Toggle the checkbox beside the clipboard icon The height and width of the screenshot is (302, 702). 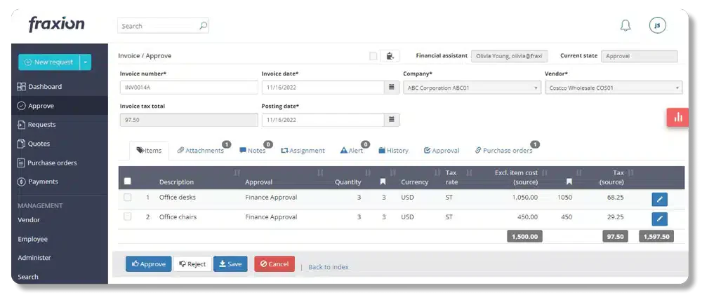tap(373, 56)
